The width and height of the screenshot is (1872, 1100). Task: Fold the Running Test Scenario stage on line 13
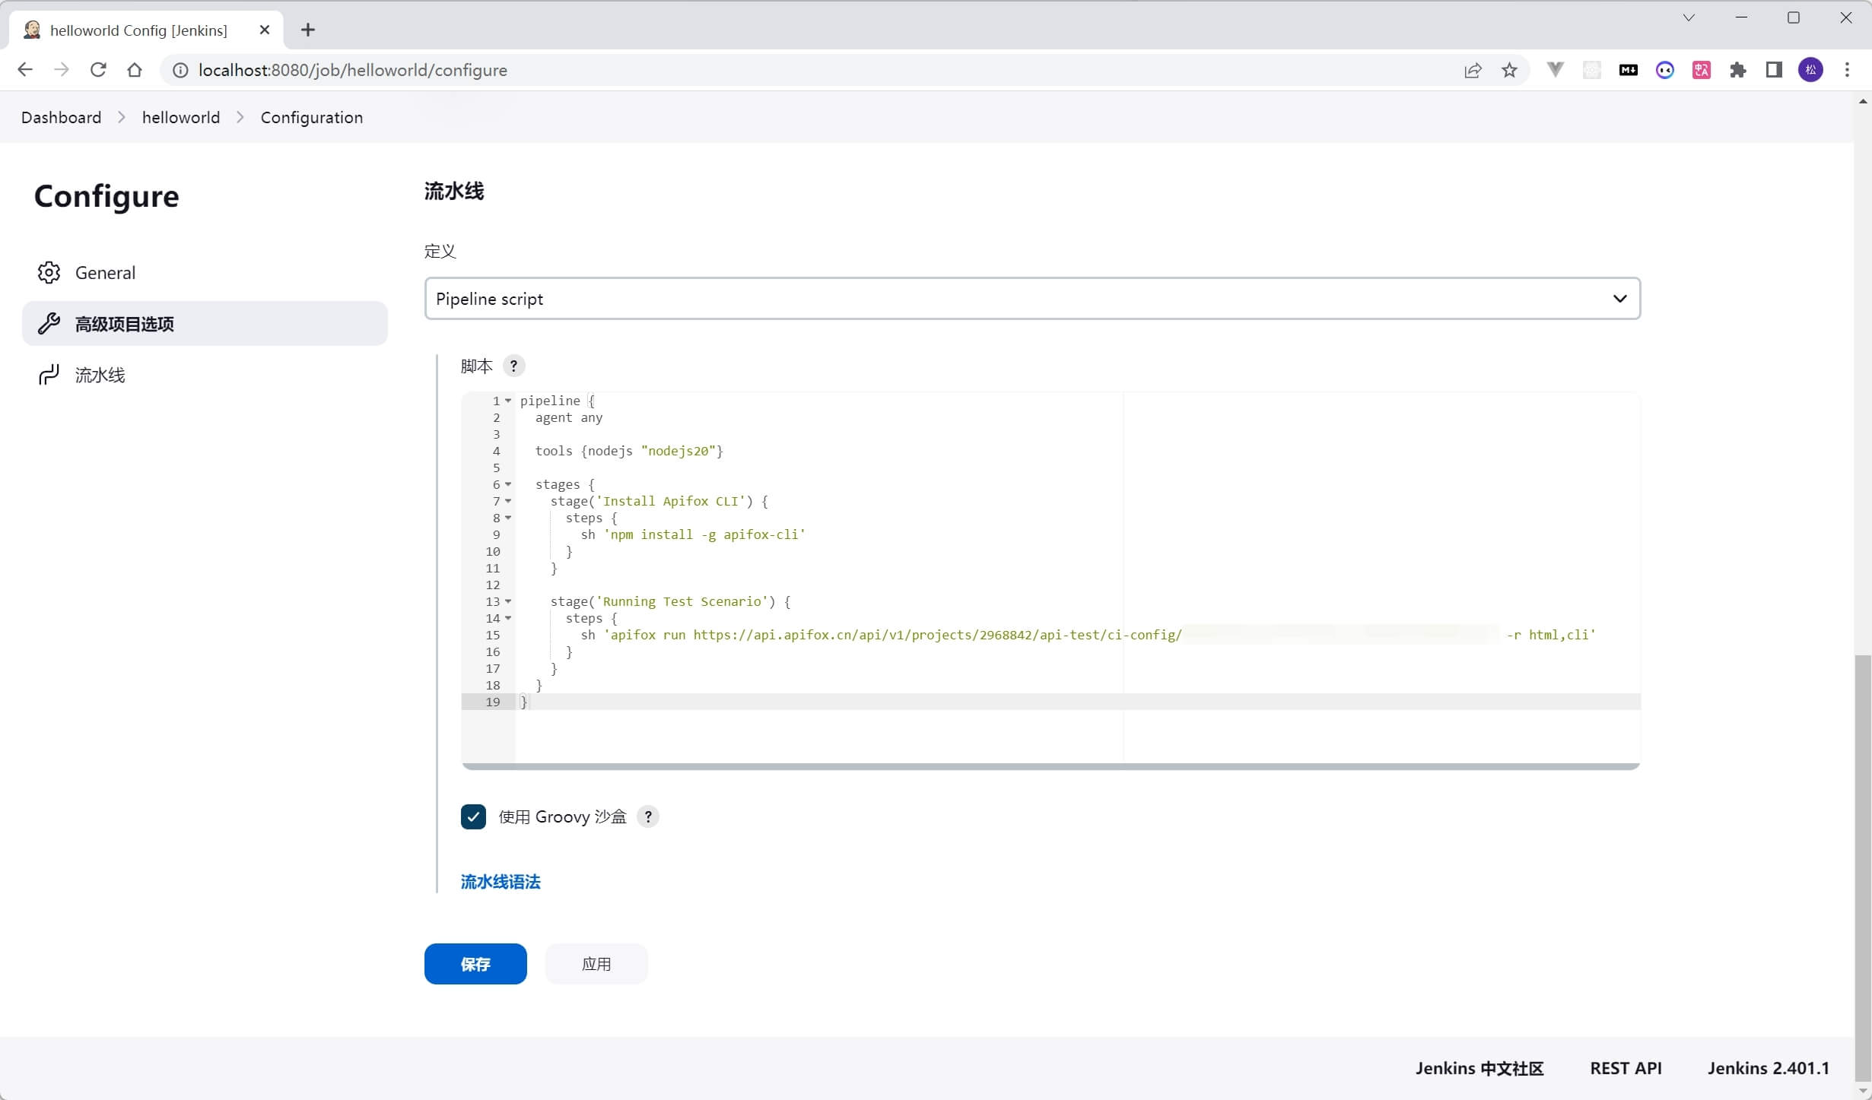(x=508, y=601)
